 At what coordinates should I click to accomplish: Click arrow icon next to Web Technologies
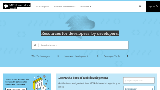pyautogui.click(x=58, y=56)
